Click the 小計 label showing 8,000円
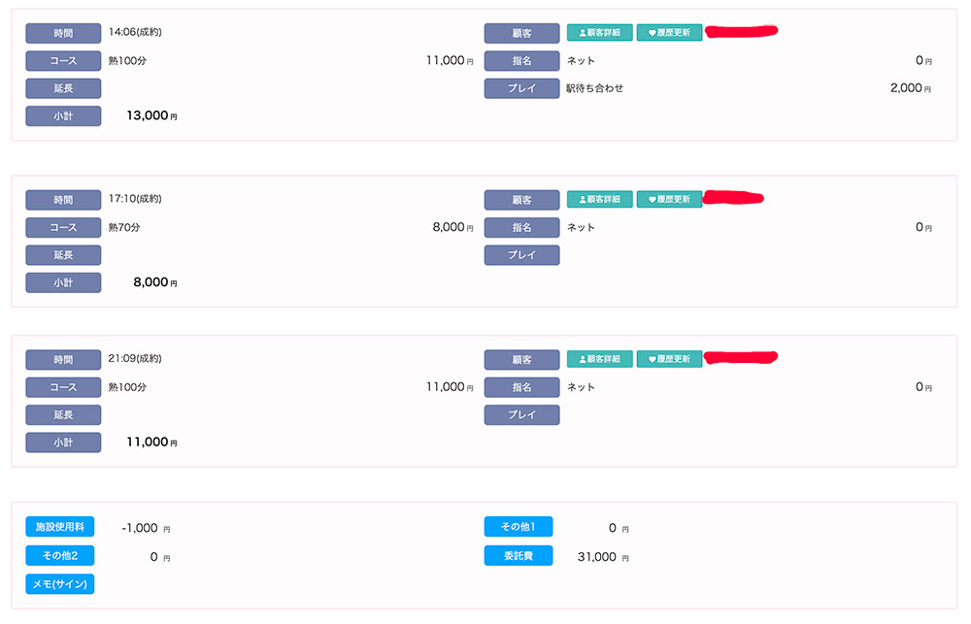 click(63, 283)
